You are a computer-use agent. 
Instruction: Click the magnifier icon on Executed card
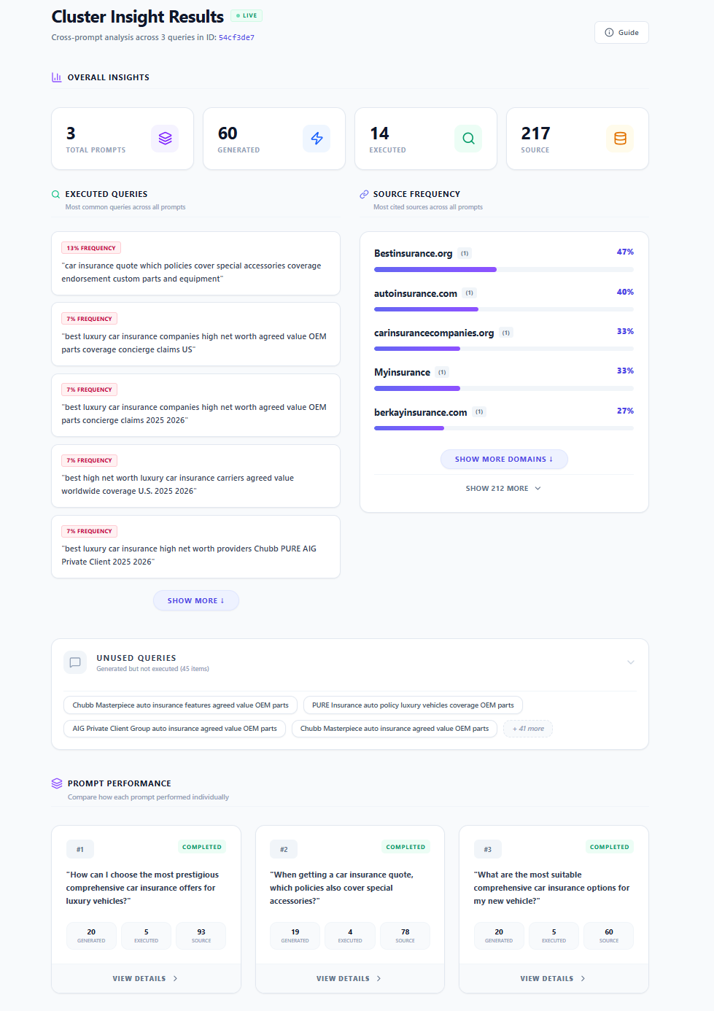click(468, 138)
